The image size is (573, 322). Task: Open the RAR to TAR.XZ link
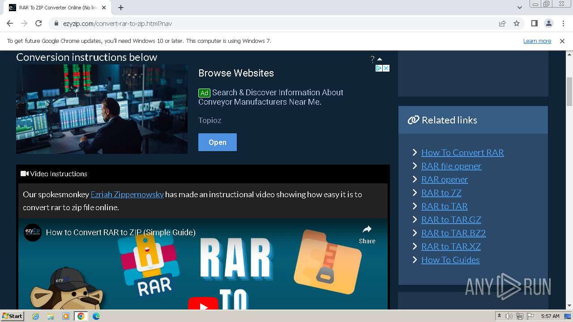451,246
